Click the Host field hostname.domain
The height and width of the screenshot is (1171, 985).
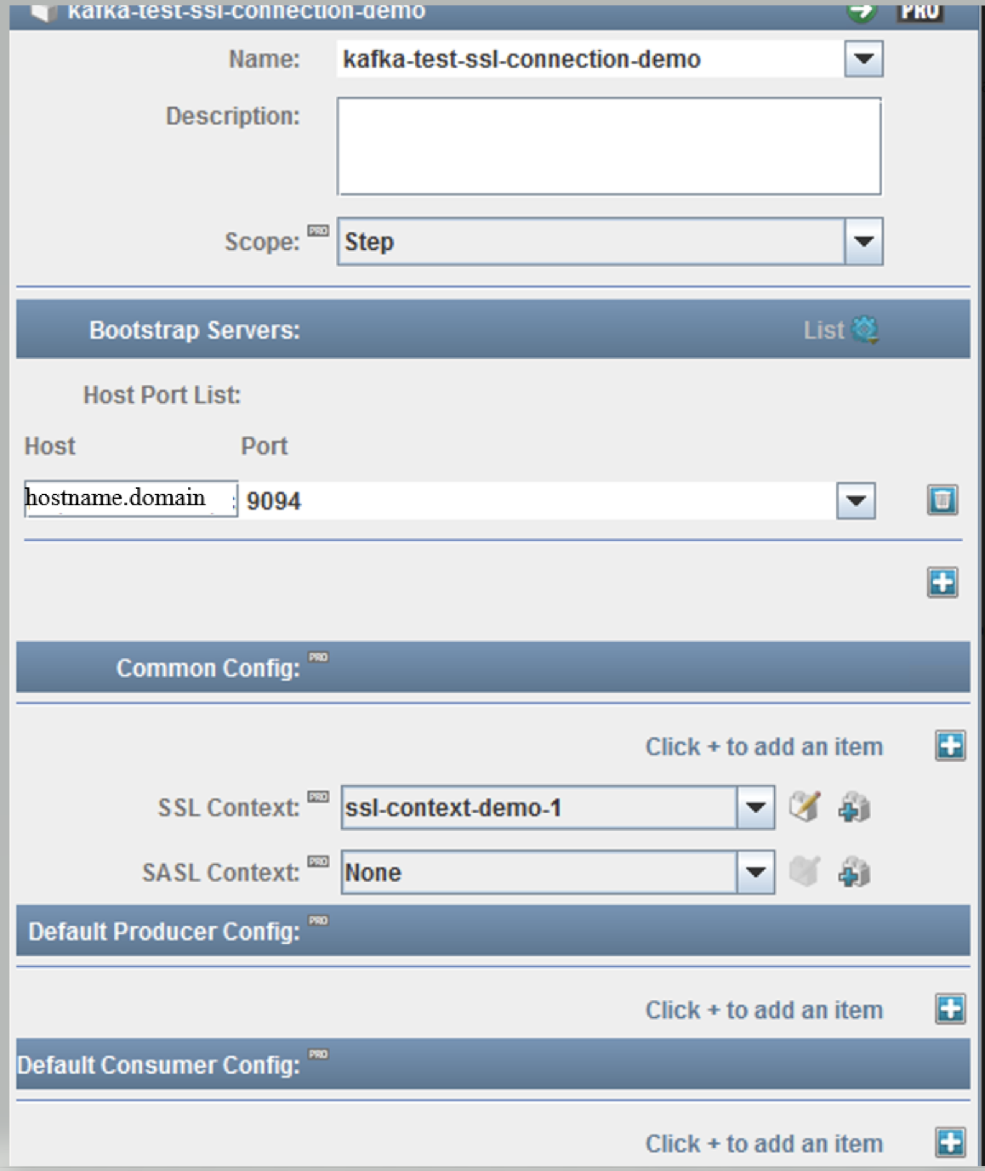[130, 498]
